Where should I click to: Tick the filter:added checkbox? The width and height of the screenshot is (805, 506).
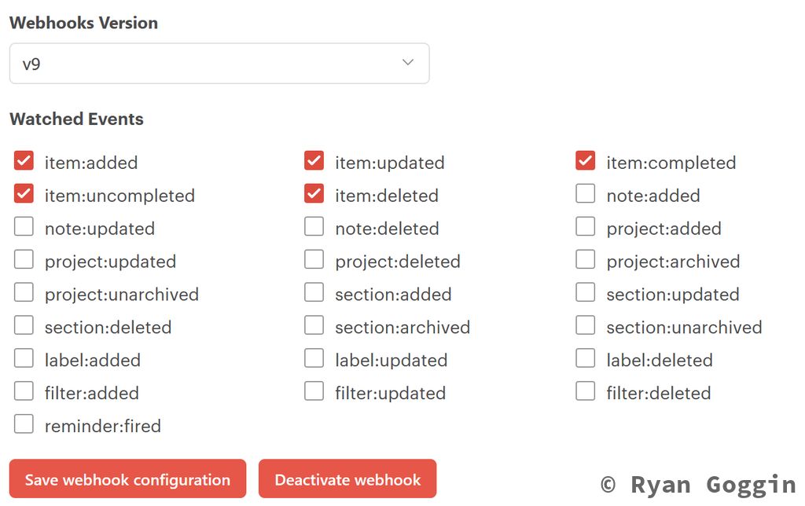click(x=24, y=392)
